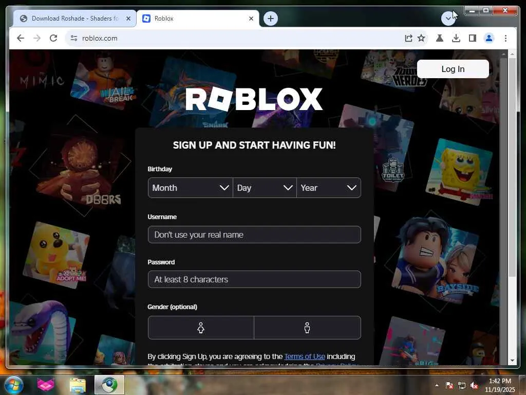The image size is (526, 395).
Task: Expand the Day birthday dropdown
Action: pos(265,188)
